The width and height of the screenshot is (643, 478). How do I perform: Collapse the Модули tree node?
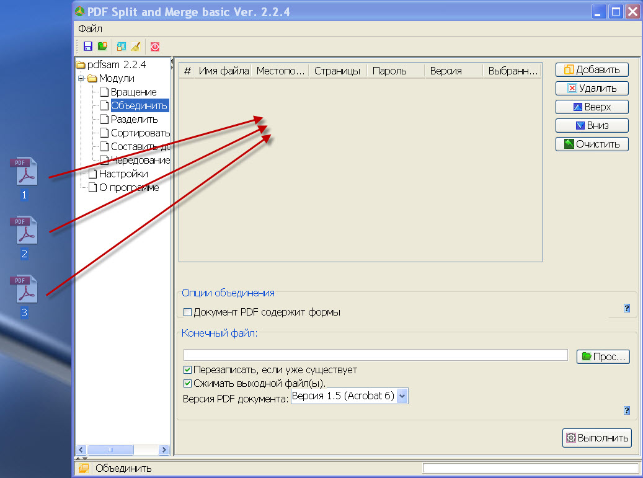pos(81,79)
